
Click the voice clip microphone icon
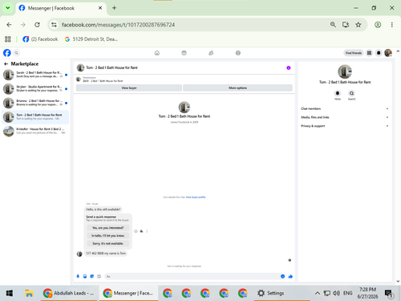click(78, 276)
